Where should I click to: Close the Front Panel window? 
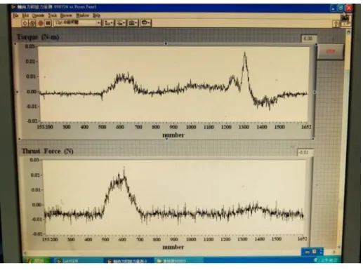click(349, 8)
